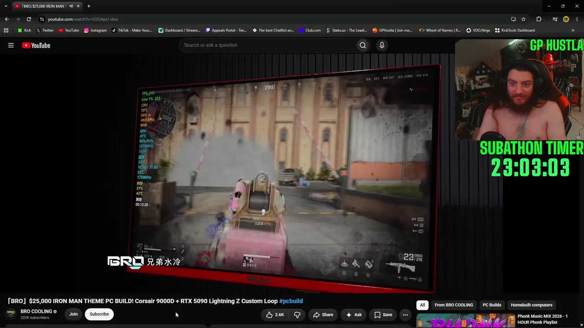The height and width of the screenshot is (328, 584).
Task: Open the VDO.Ninja bookmark
Action: (x=478, y=31)
